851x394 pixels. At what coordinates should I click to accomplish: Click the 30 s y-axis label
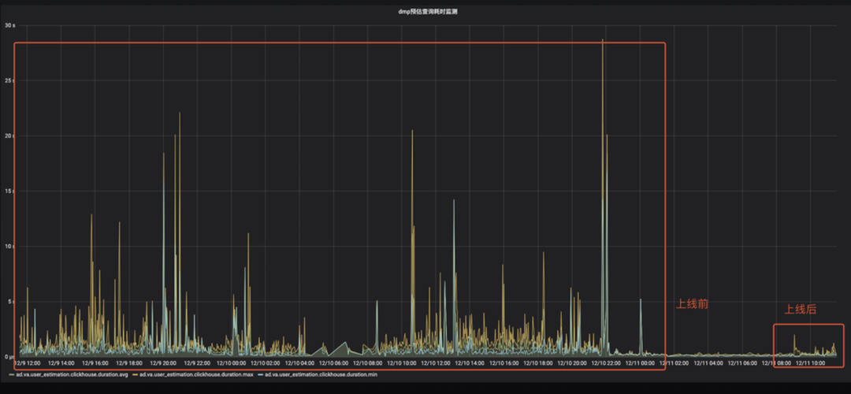[x=9, y=25]
